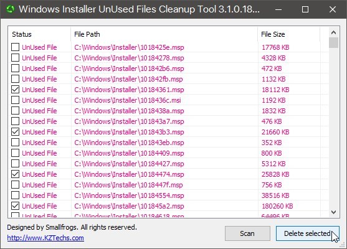Sort by the File Path column header
This screenshot has width=347, height=249.
pos(164,34)
